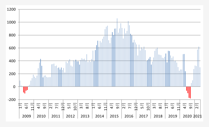Click the 2月 label above 2021
209x127 pixels.
[197, 106]
